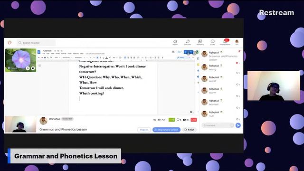Unlike the Grammar and Phonetics Lesson message
The height and width of the screenshot is (171, 304).
coord(237,63)
